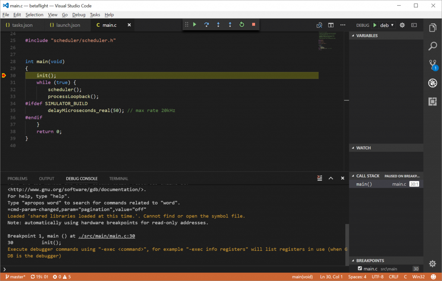Switch to the launch.json tab

(x=68, y=25)
